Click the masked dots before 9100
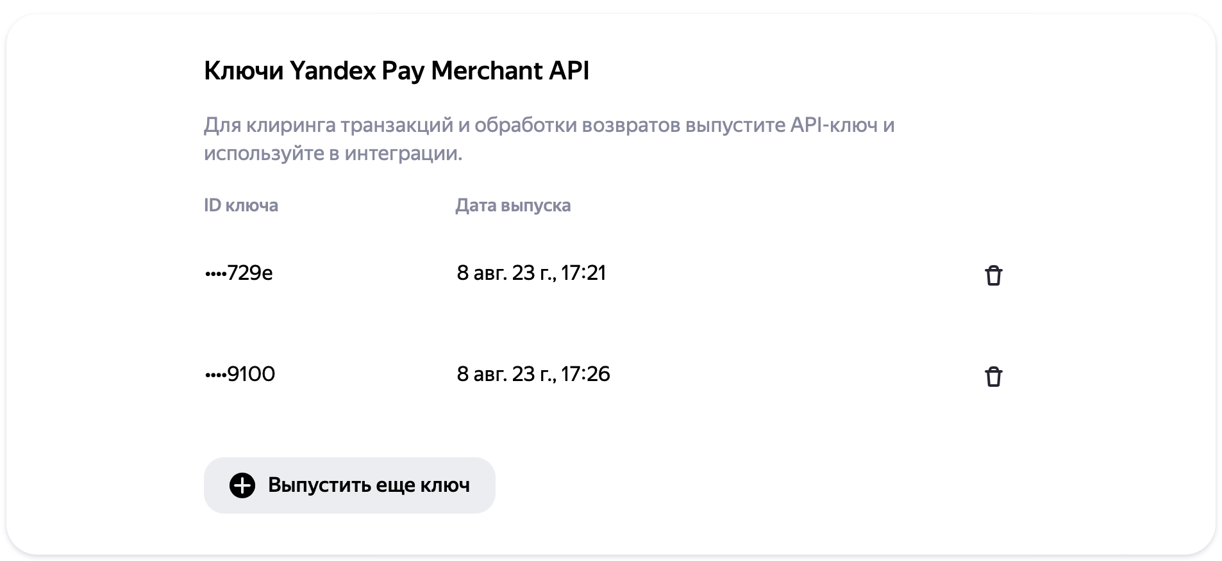 215,375
